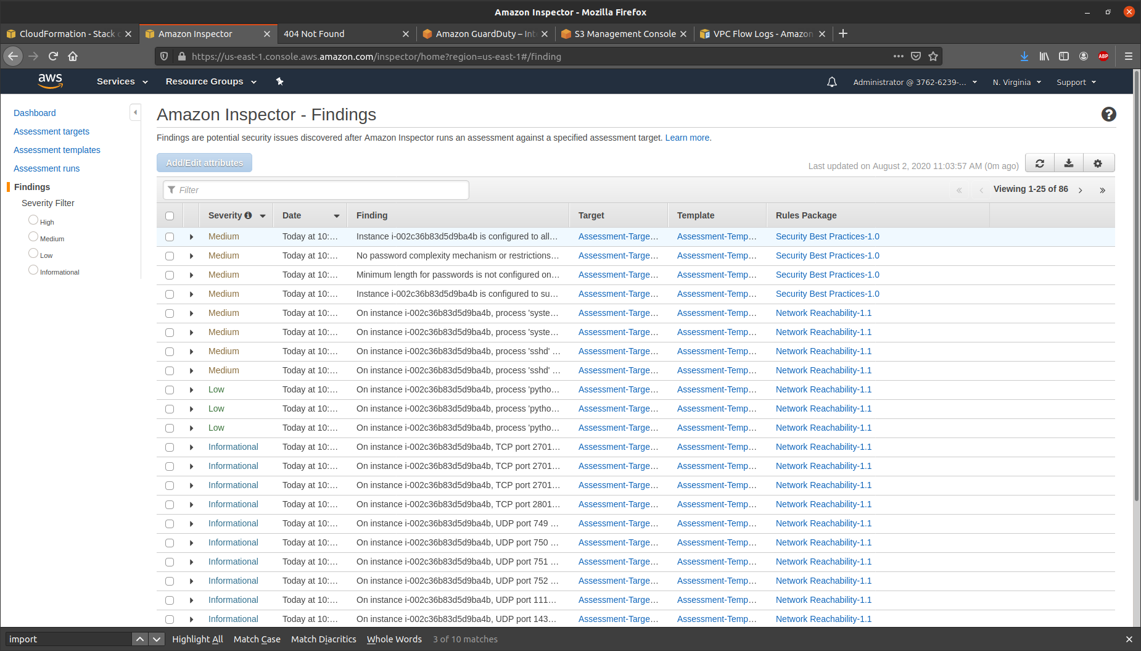The height and width of the screenshot is (651, 1141).
Task: Select the Informational severity filter radio
Action: pyautogui.click(x=33, y=270)
